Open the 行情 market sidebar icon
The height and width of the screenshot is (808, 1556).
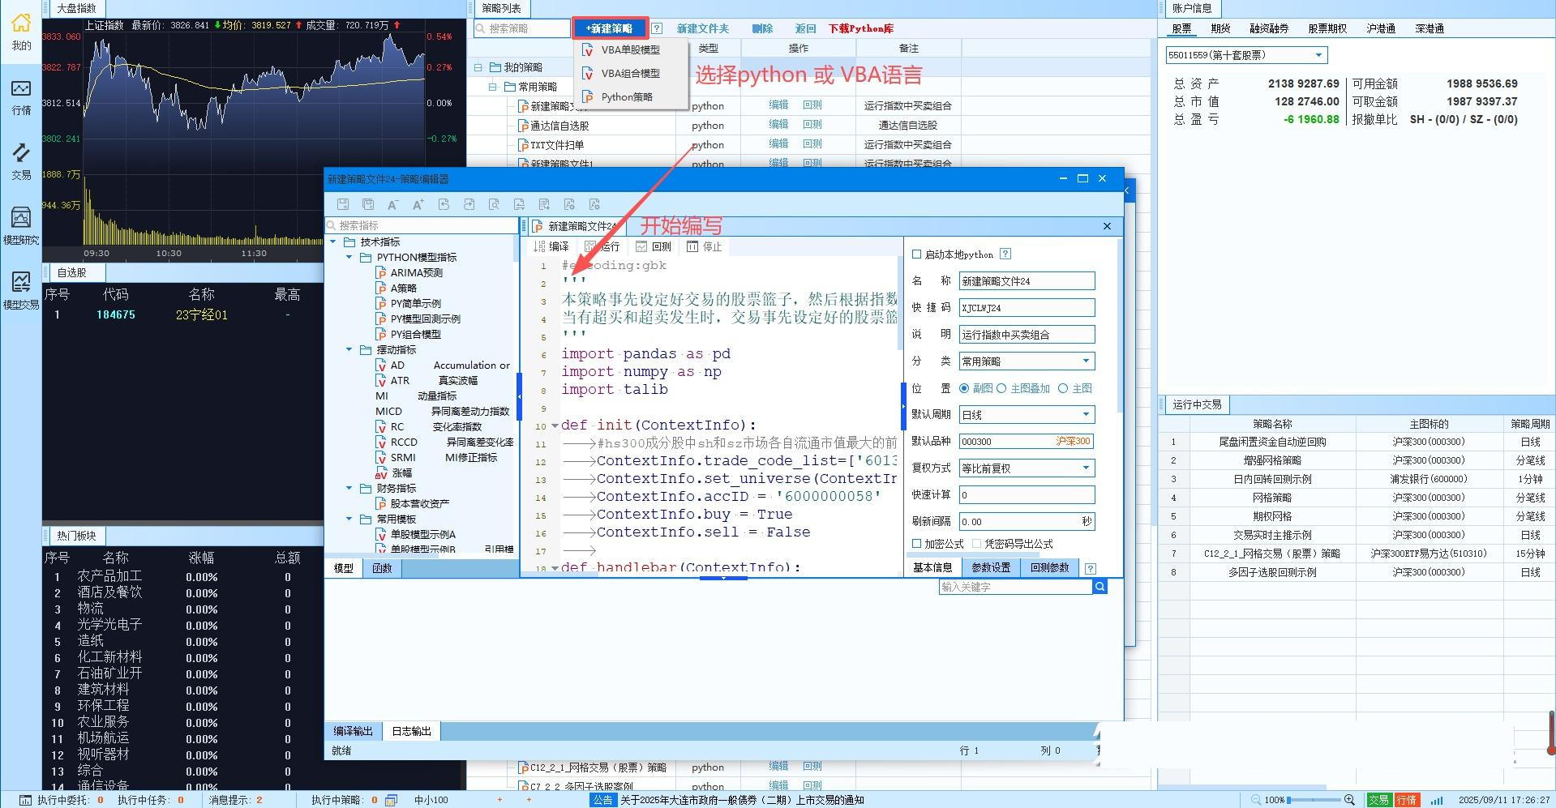[21, 96]
